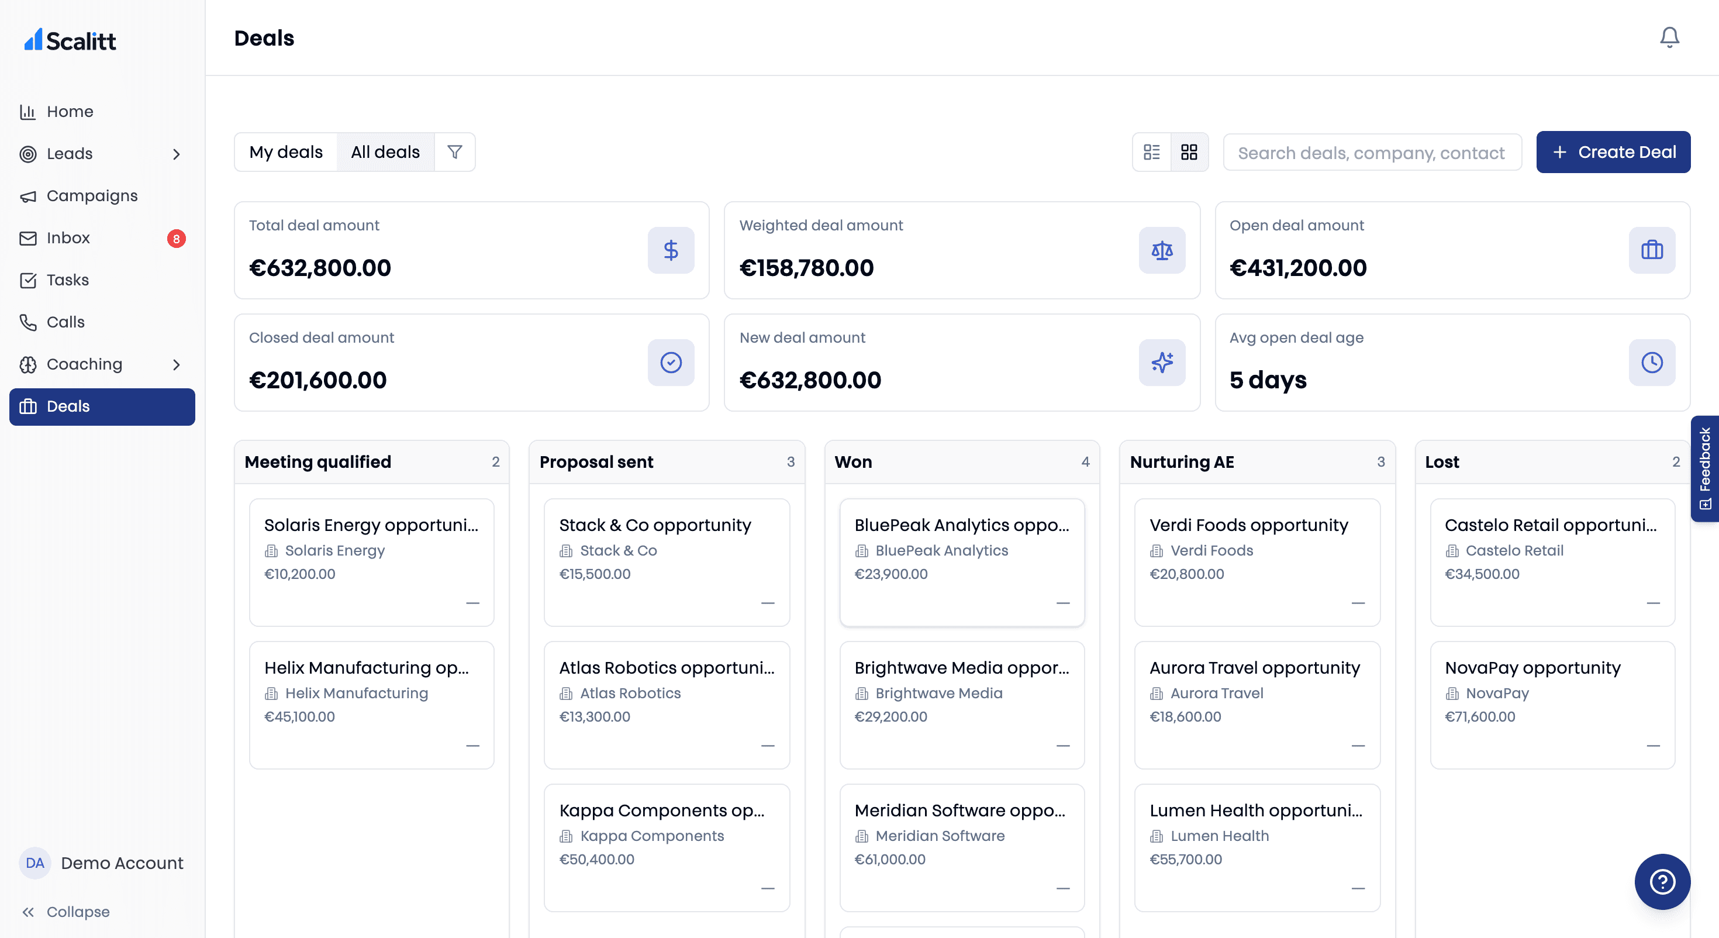This screenshot has width=1719, height=938.
Task: Click the Atlas Robotics company name
Action: coord(630,694)
